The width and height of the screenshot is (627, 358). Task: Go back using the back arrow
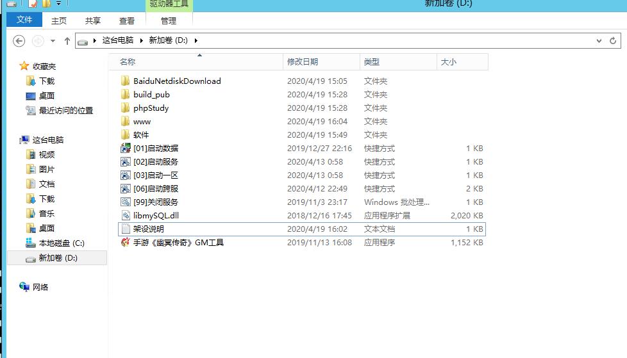tap(19, 41)
